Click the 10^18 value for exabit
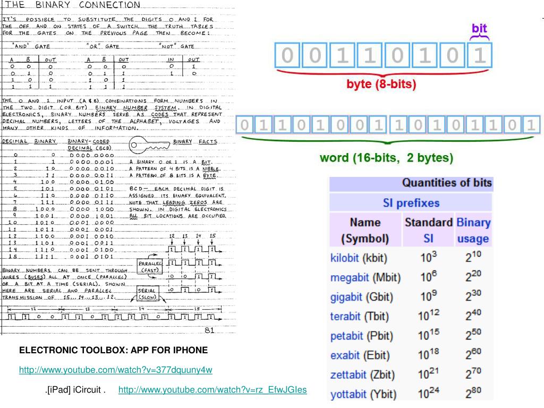Screen dimensions: 544x408 429,354
